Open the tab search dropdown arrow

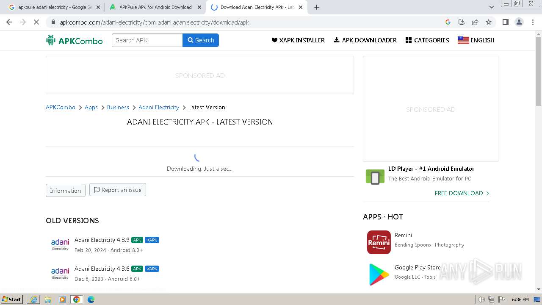[x=492, y=7]
